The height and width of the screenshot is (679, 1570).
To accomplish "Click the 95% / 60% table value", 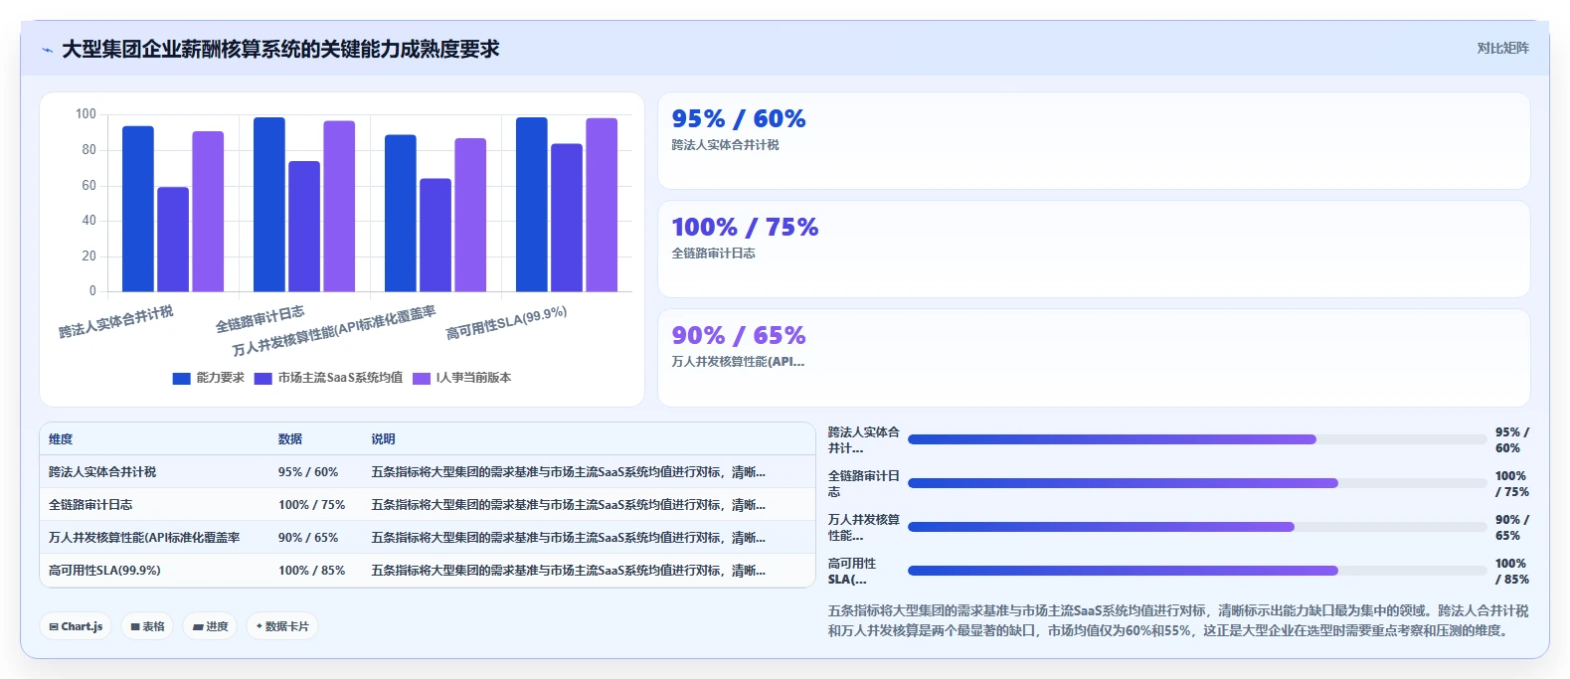I will coord(308,472).
